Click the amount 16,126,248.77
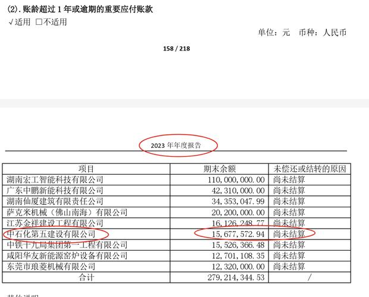Image resolution: width=369 pixels, height=297 pixels. click(x=238, y=223)
